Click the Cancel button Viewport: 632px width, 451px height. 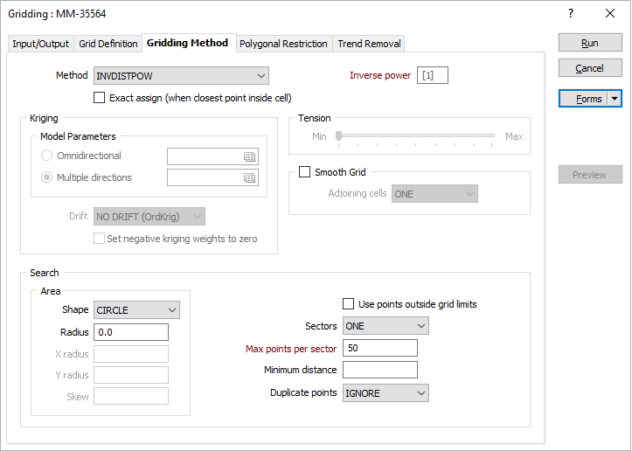tap(590, 68)
